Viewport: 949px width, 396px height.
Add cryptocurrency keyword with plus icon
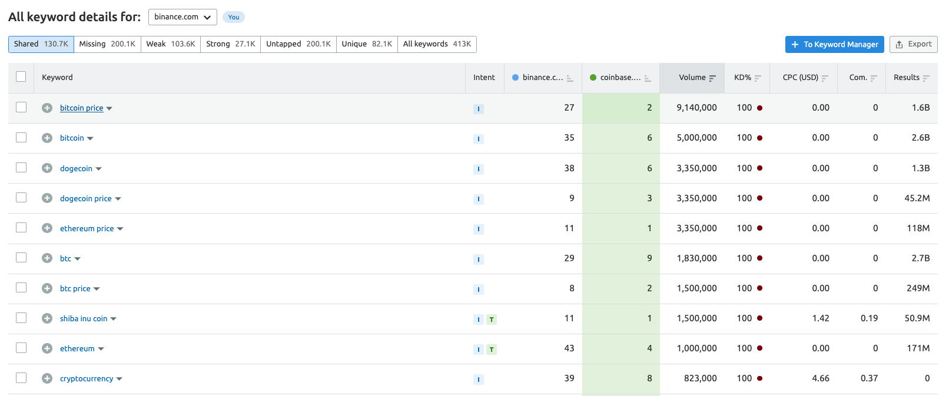click(x=47, y=378)
